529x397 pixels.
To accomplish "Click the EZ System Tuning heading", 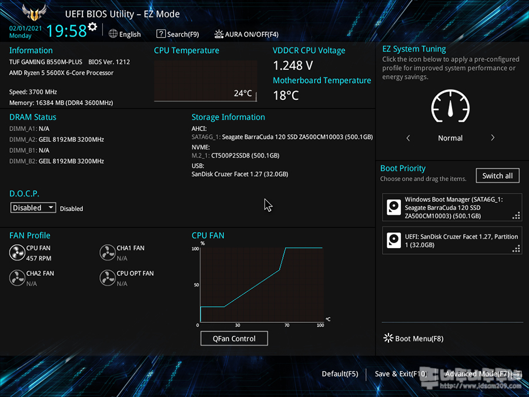I will pyautogui.click(x=414, y=49).
